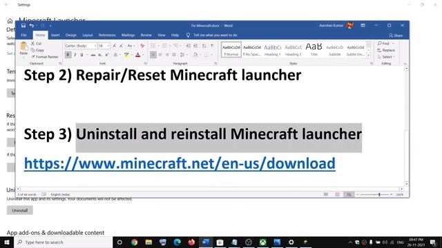Click Home icon in Settings window
The height and width of the screenshot is (248, 442).
(x=10, y=21)
